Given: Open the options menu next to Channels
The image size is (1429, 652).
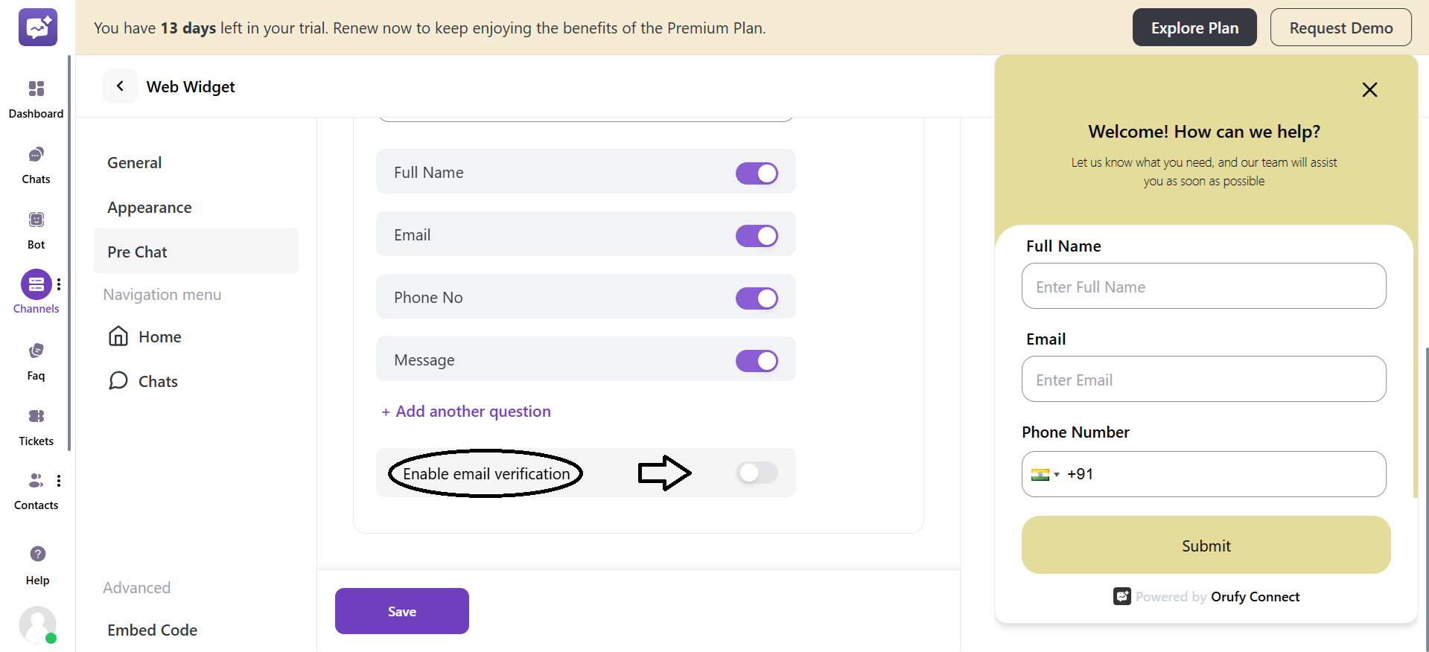Looking at the screenshot, I should [60, 284].
